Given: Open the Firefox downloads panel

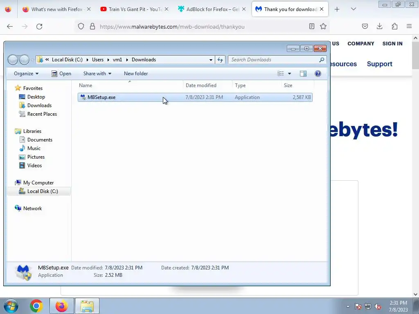Looking at the screenshot, I should pos(379,27).
